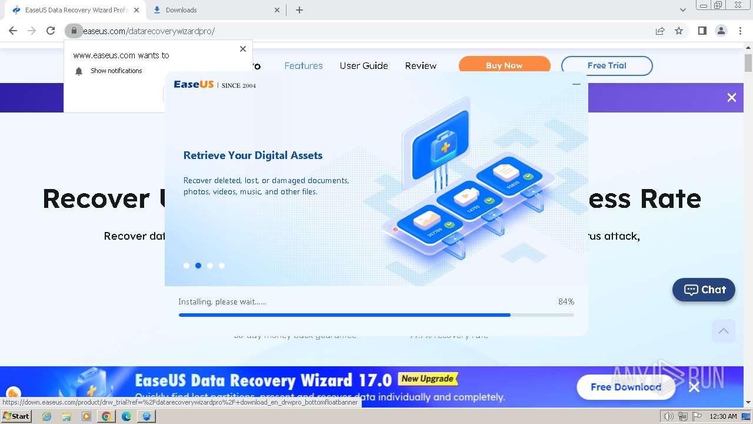
Task: Open Chrome profile avatar
Action: pos(721,31)
